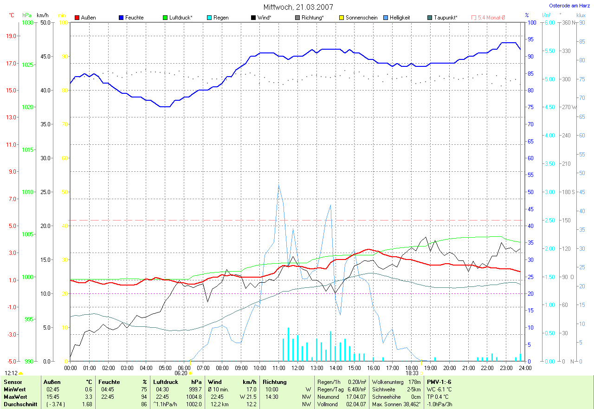Click the dark teal Taupunkt legend square
Screen dimensions: 594x409
tap(430, 18)
